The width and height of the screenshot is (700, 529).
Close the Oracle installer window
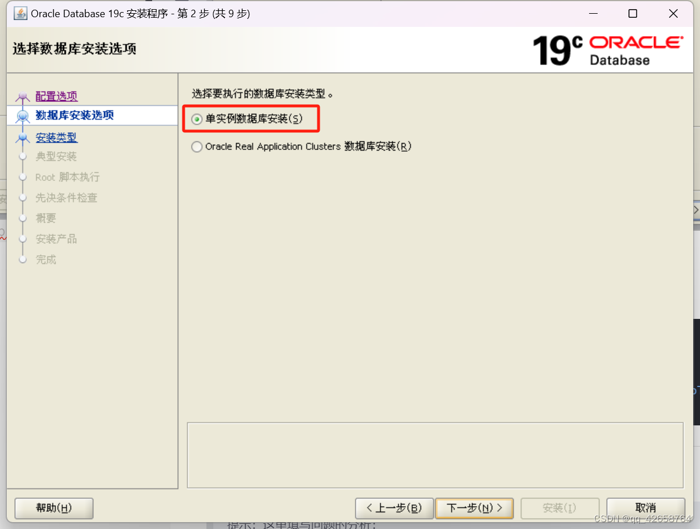[673, 14]
